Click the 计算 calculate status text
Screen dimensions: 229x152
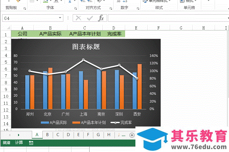tap(19, 143)
